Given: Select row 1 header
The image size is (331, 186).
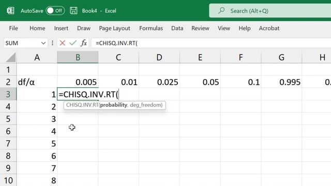Looking at the screenshot, I should tap(8, 70).
